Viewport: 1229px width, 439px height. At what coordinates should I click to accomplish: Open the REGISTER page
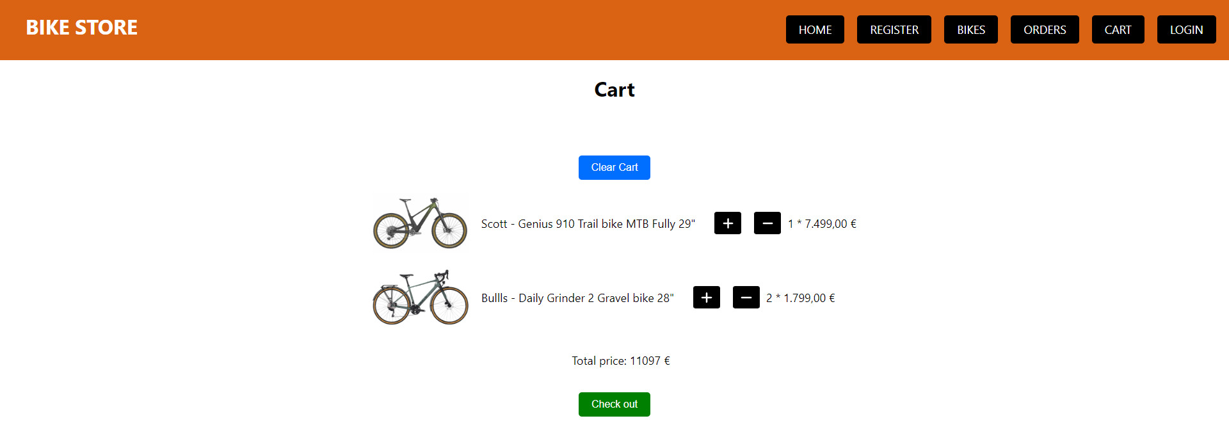(x=894, y=29)
